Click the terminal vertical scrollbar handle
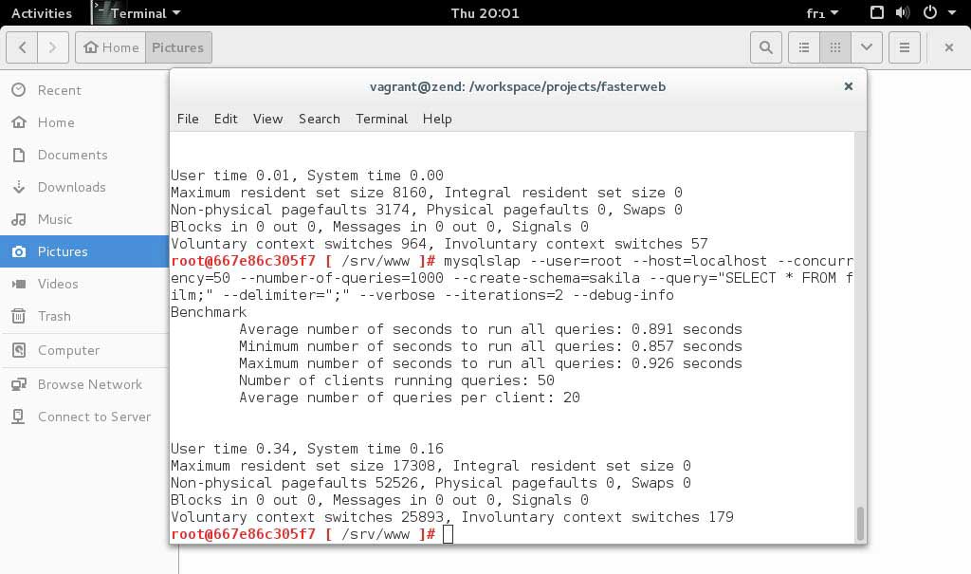This screenshot has width=971, height=574. pos(860,524)
